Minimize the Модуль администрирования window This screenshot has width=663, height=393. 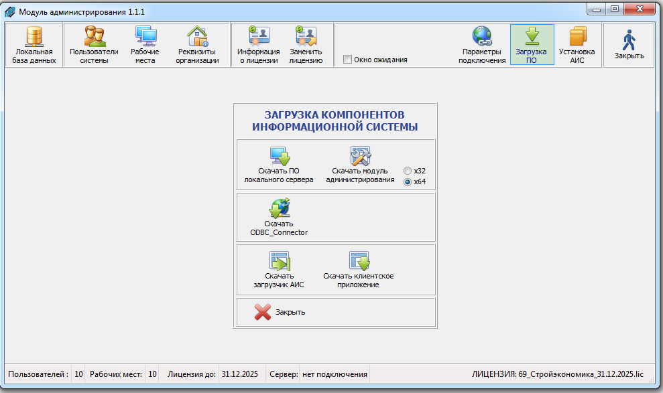click(x=597, y=9)
